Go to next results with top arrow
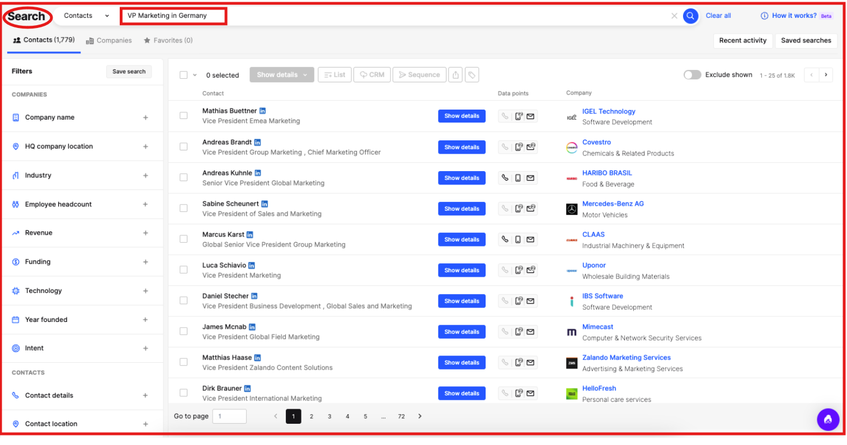847x445 pixels. pos(826,75)
